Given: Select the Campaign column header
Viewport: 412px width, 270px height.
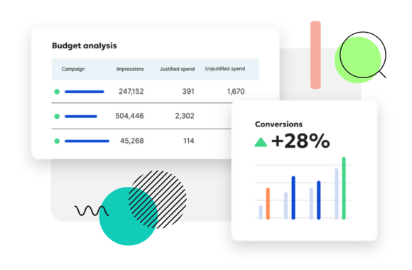Looking at the screenshot, I should [73, 69].
